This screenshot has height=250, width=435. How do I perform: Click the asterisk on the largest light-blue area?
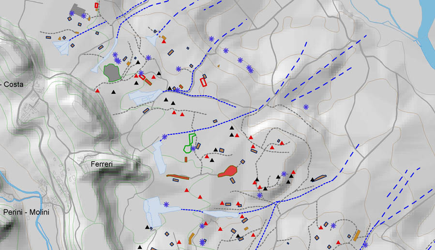(x=166, y=205)
